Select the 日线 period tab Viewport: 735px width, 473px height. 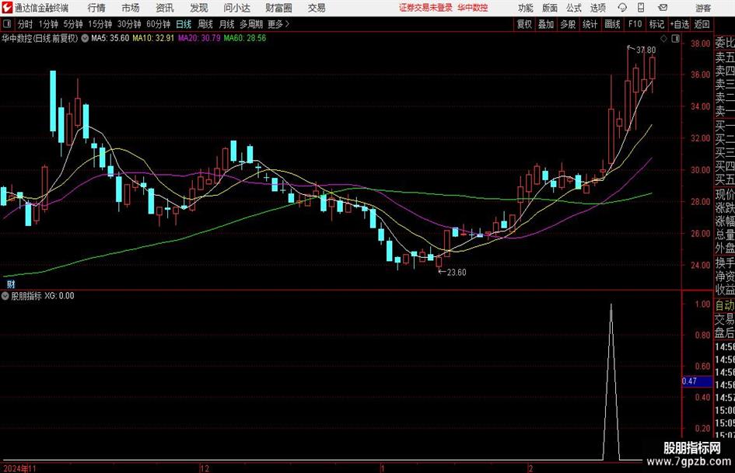click(184, 24)
